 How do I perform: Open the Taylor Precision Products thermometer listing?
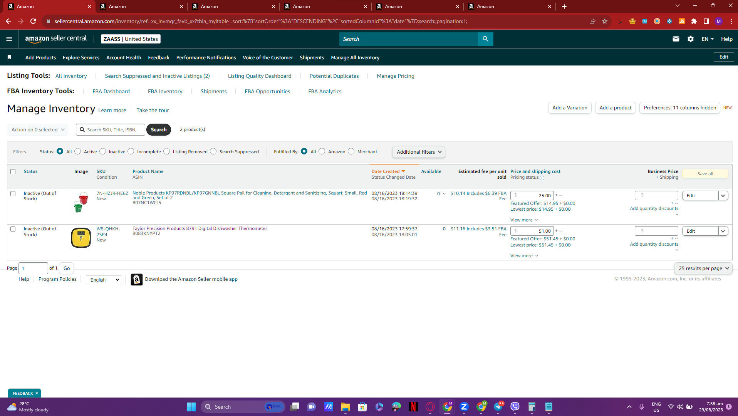pos(200,228)
